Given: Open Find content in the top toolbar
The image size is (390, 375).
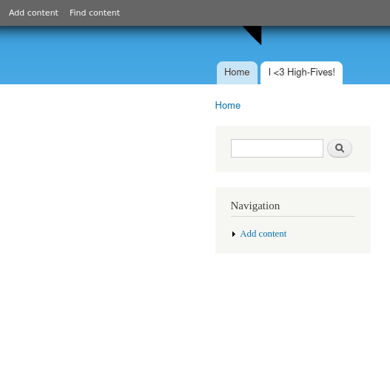Looking at the screenshot, I should pos(95,13).
